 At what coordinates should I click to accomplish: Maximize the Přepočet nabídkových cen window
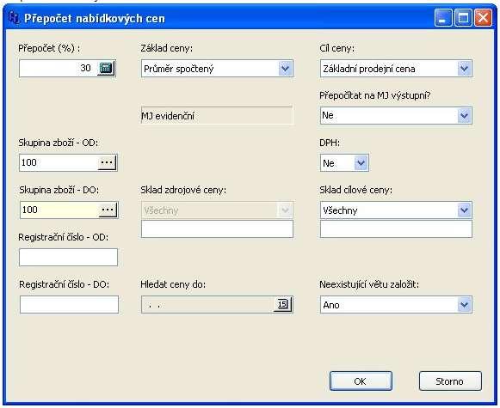click(463, 17)
